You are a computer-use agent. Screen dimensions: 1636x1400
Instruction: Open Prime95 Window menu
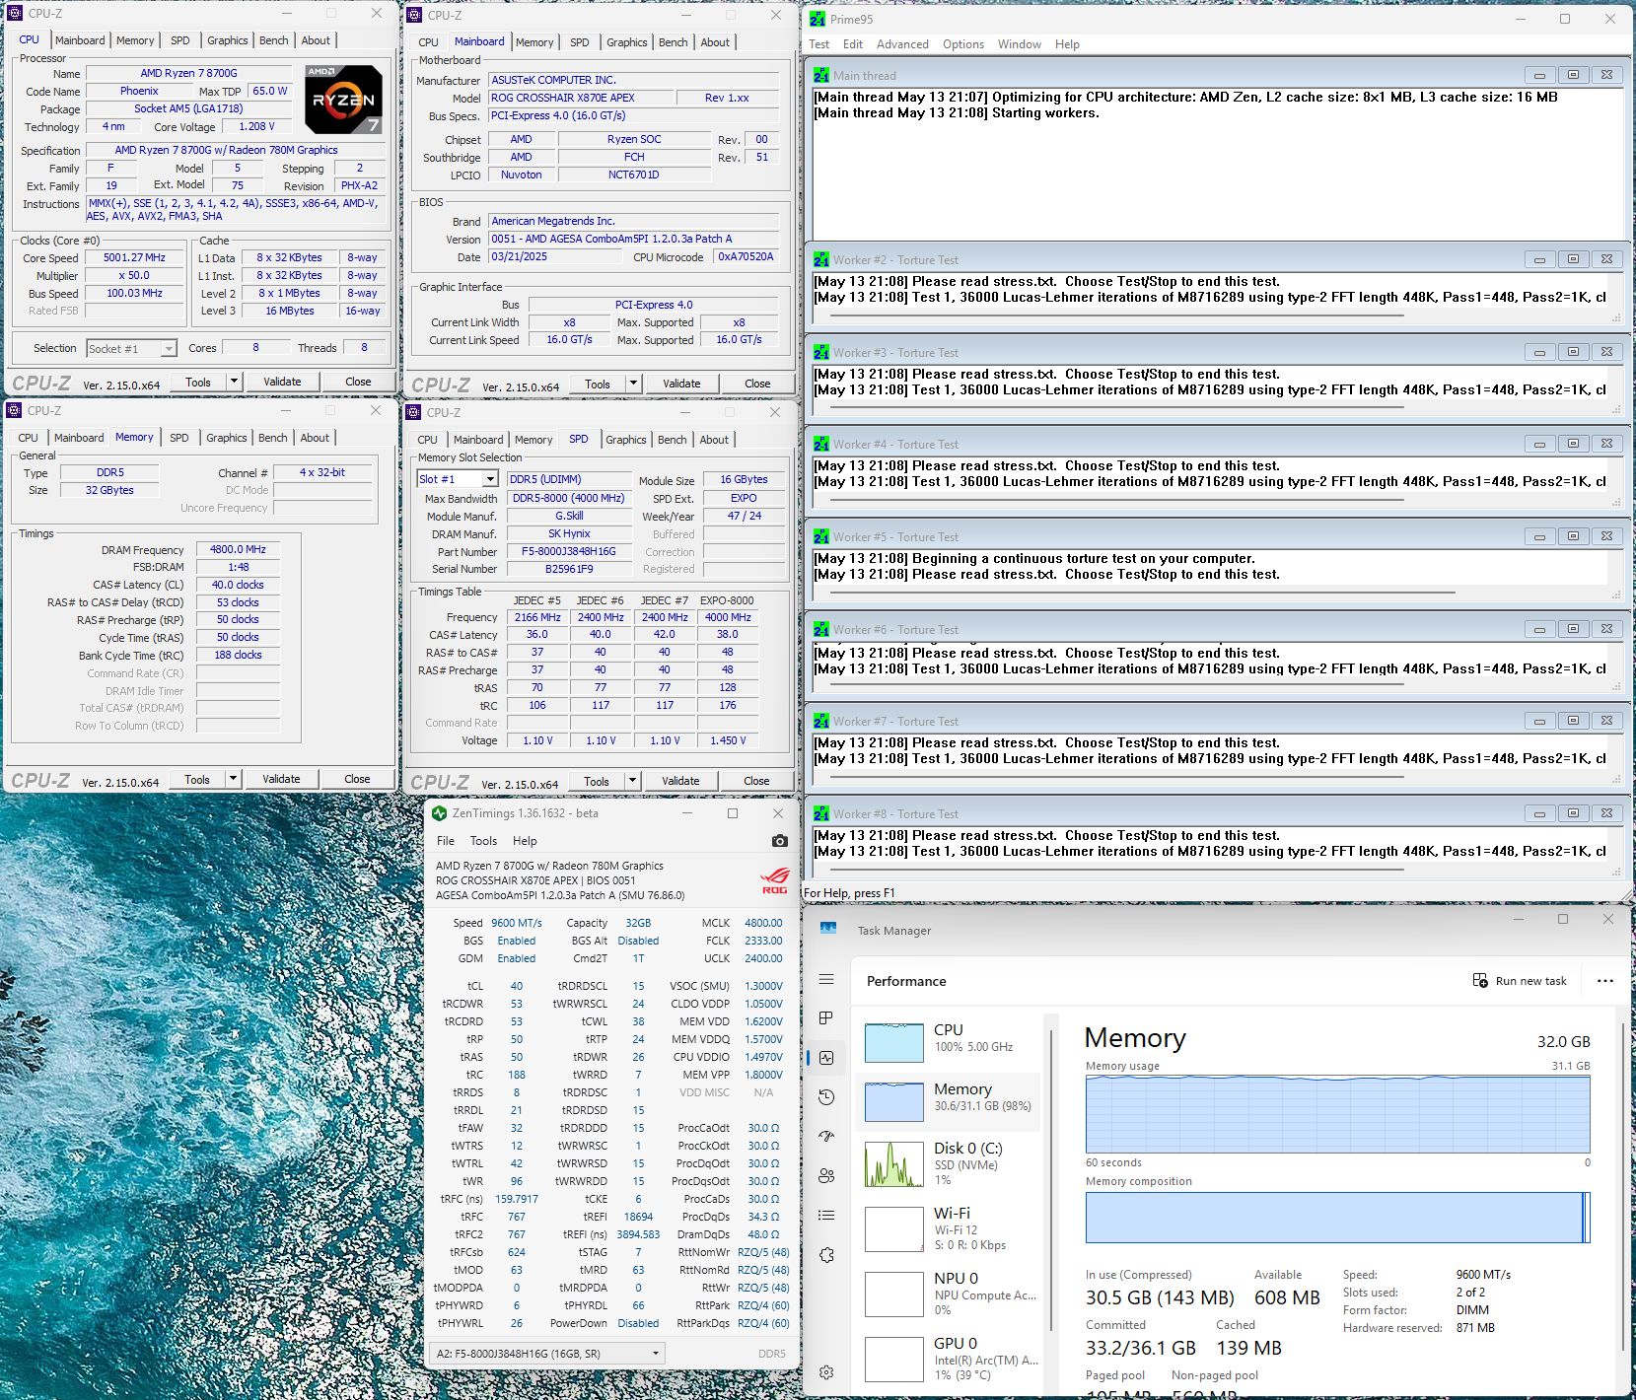(1019, 44)
